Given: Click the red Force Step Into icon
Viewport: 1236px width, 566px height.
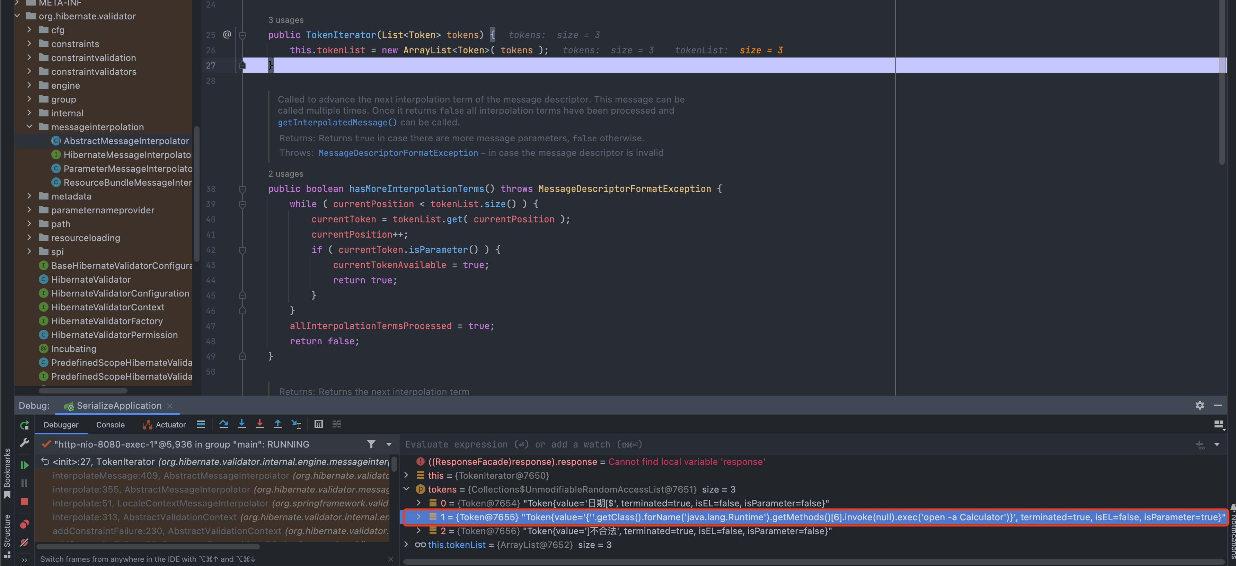Looking at the screenshot, I should (x=259, y=424).
